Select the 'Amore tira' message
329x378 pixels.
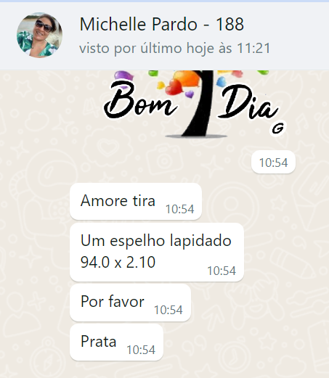click(x=136, y=202)
